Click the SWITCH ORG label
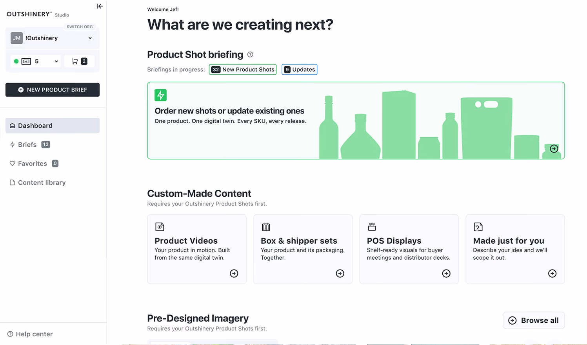The width and height of the screenshot is (587, 345). click(x=80, y=27)
